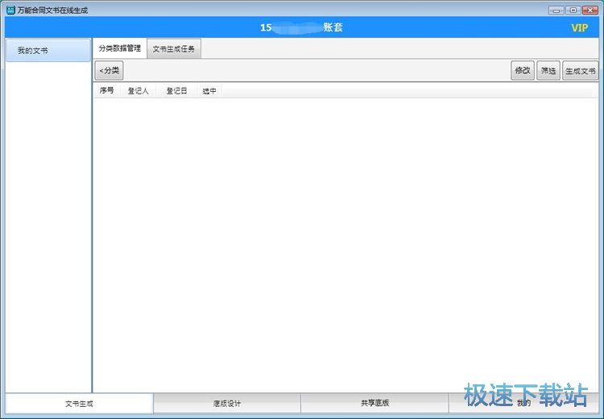
Task: Click the VIP label in the header
Action: coord(579,27)
